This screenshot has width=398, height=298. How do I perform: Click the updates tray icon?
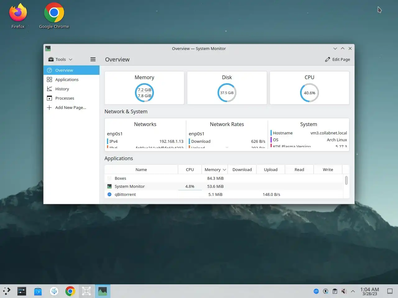[326, 291]
